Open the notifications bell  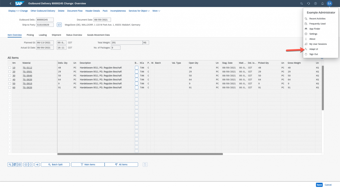(322, 3)
